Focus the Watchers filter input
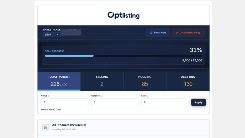The image size is (245, 138). coord(115,102)
